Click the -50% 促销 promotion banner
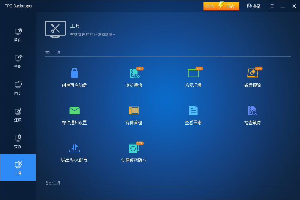The image size is (300, 200). pyautogui.click(x=221, y=6)
